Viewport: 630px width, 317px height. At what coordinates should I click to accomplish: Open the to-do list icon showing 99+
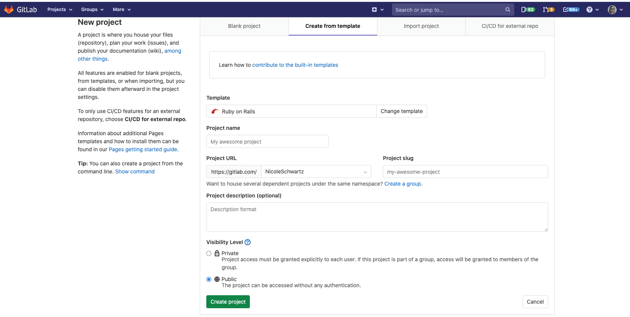coord(570,10)
